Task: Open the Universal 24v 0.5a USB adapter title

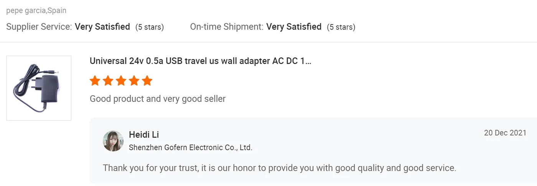Action: (200, 61)
